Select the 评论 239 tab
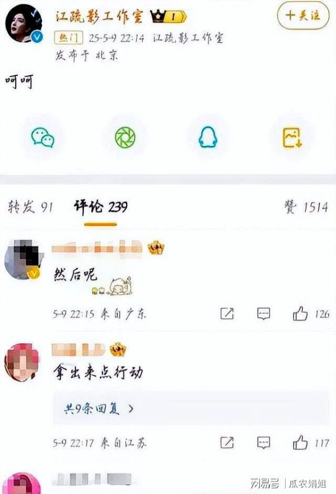336x494 pixels. pos(101,207)
